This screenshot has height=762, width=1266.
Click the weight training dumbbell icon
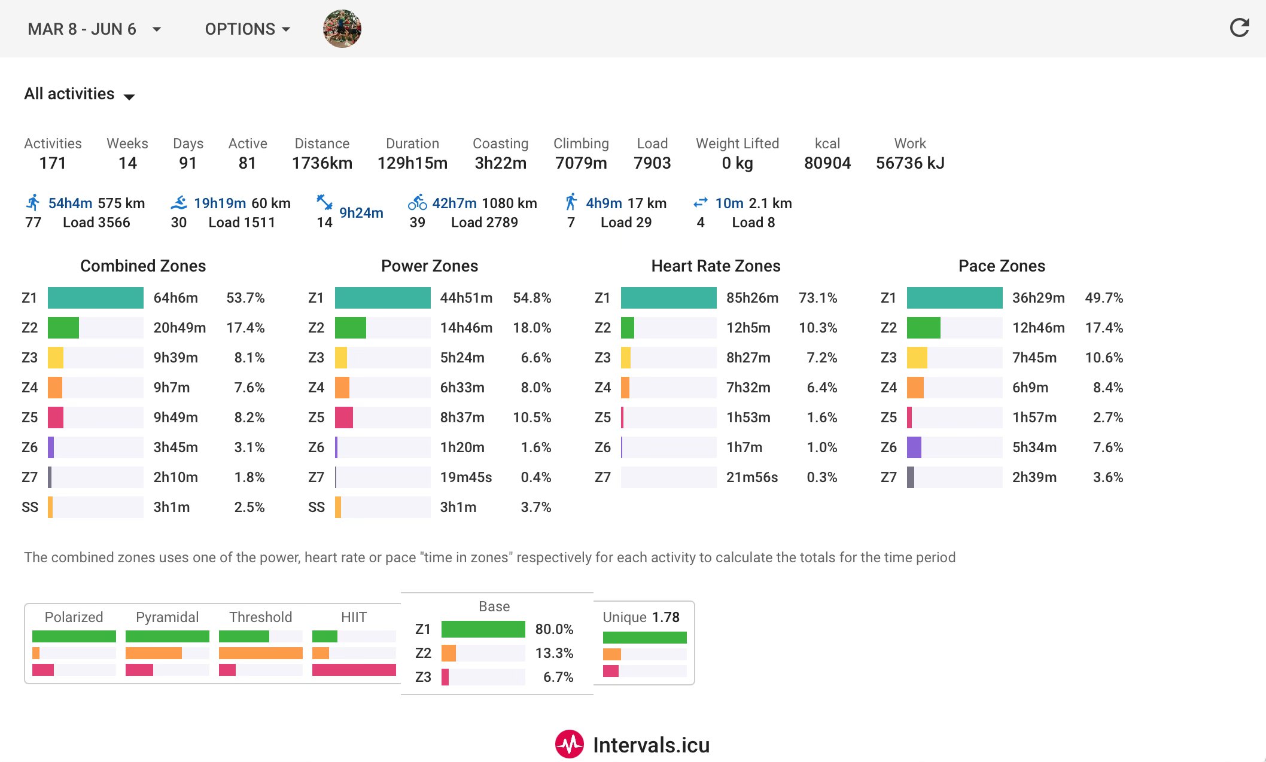[324, 203]
